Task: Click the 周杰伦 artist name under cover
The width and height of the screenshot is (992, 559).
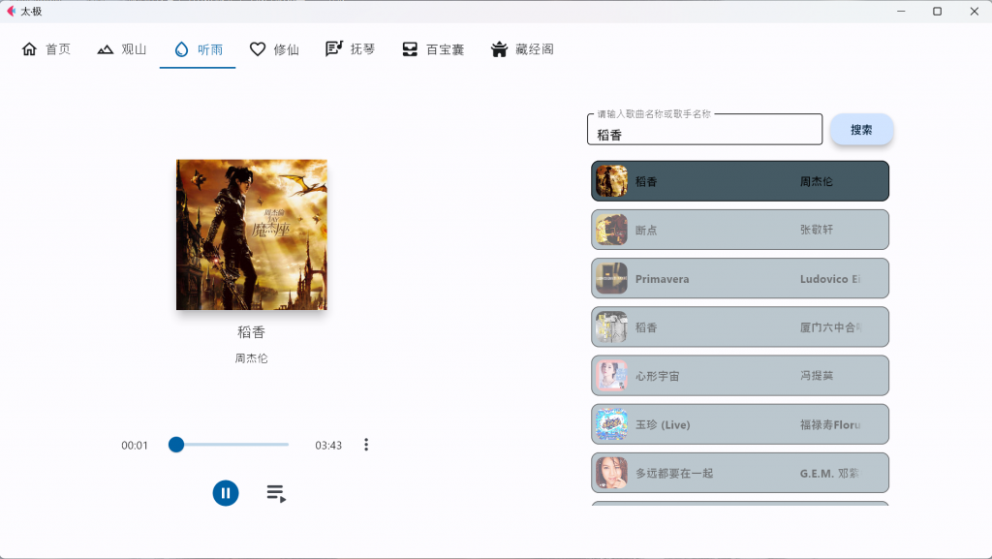Action: point(251,357)
